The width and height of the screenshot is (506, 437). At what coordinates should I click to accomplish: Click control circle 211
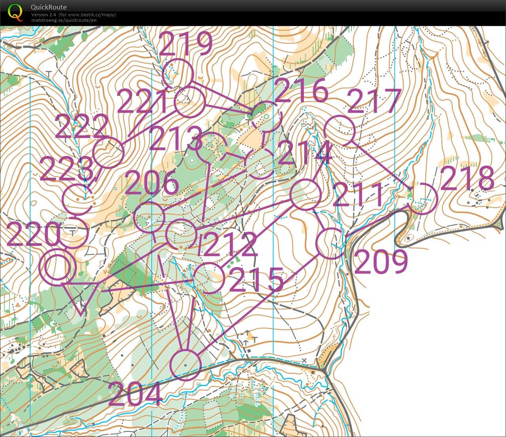(305, 194)
